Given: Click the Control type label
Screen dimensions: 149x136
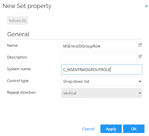Looking at the screenshot, I should click(18, 81).
